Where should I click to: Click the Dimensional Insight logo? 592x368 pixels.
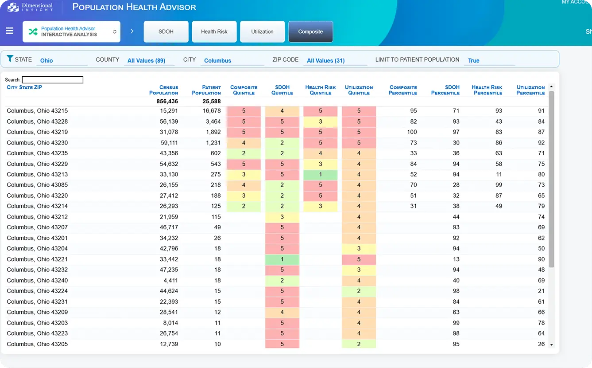[31, 7]
